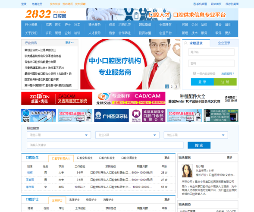
Task: Expand the 职位不限 position dropdown
Action: tap(59, 135)
